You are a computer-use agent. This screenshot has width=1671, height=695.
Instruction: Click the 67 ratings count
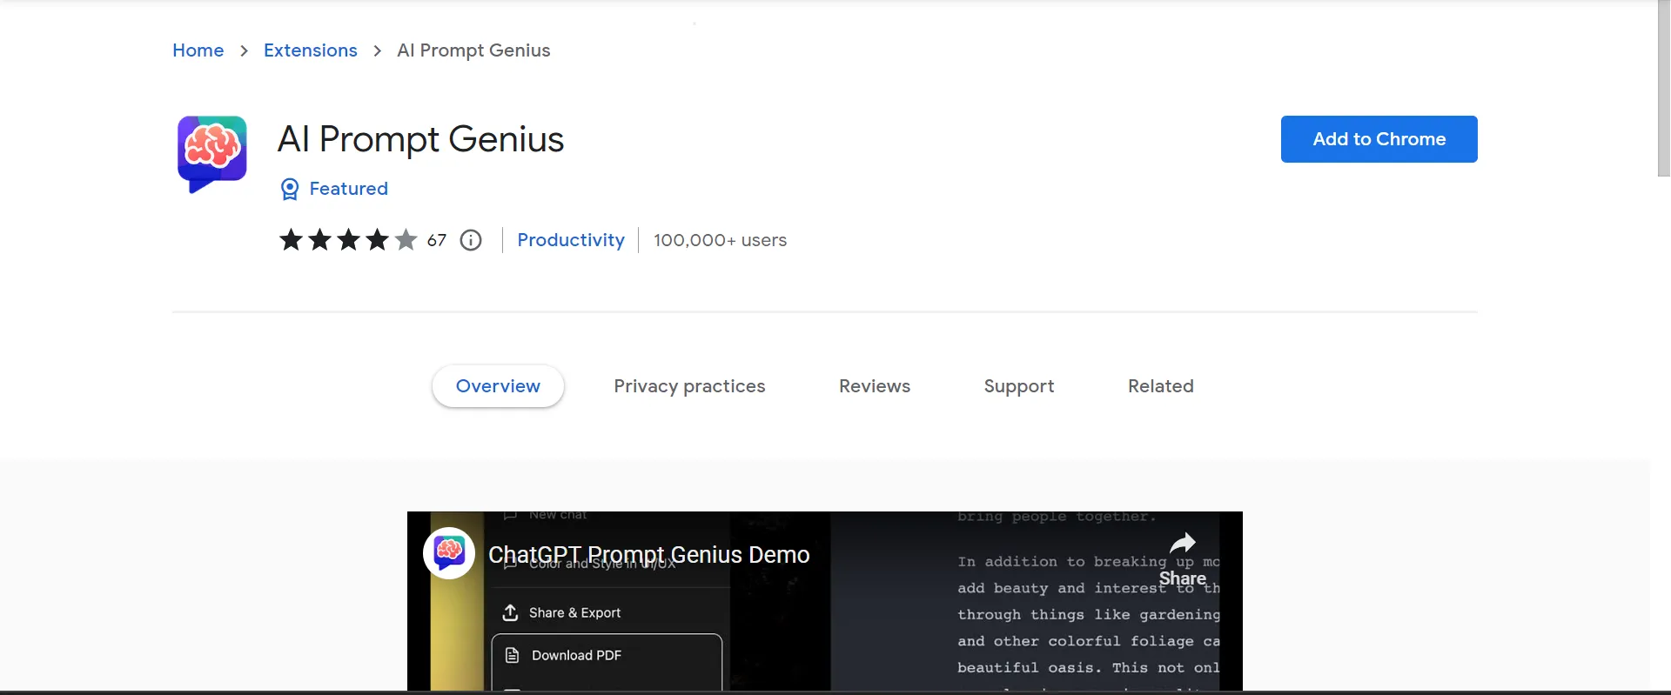[x=437, y=240]
